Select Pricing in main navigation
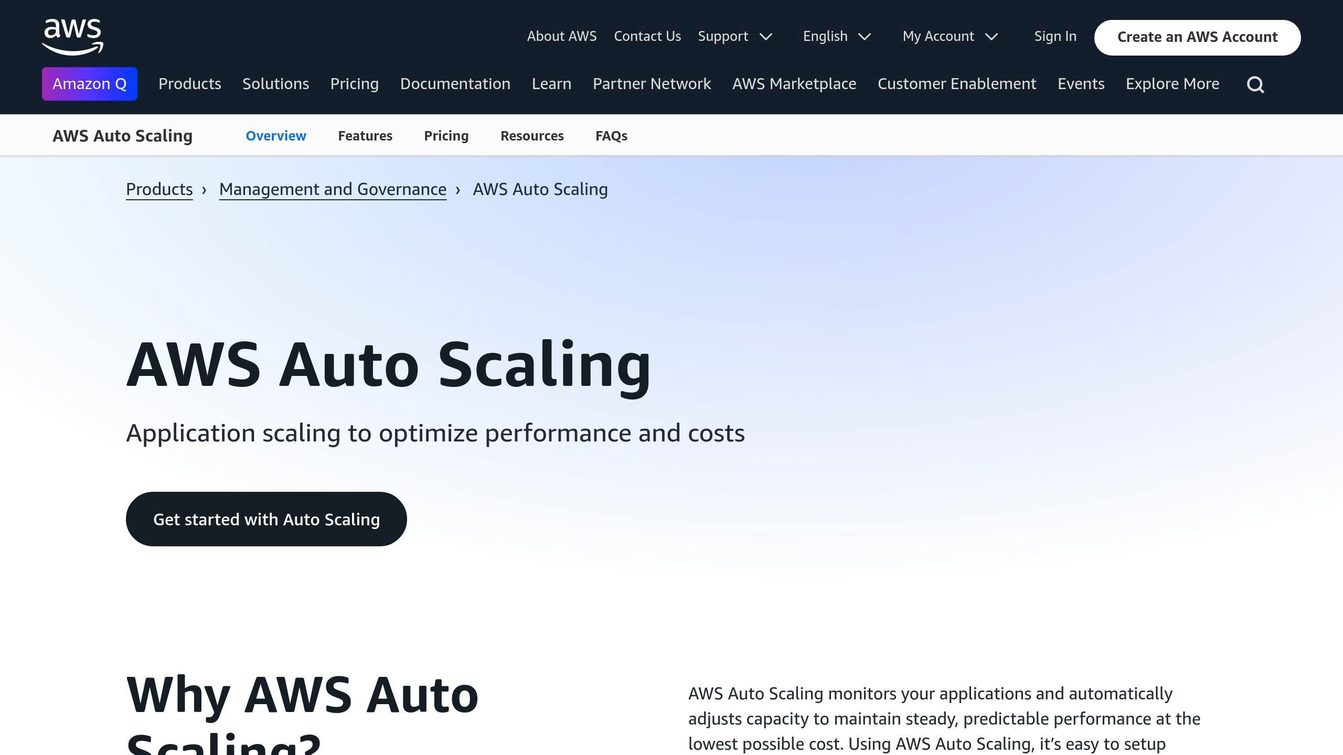1343x755 pixels. [x=355, y=84]
